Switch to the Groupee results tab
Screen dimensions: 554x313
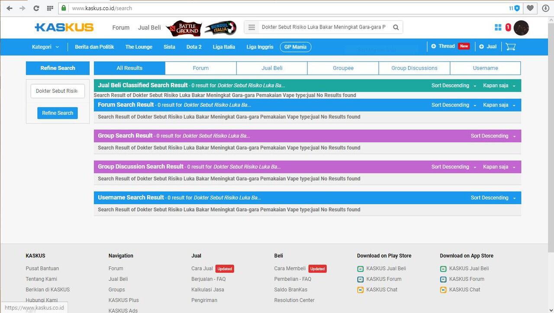pyautogui.click(x=343, y=68)
